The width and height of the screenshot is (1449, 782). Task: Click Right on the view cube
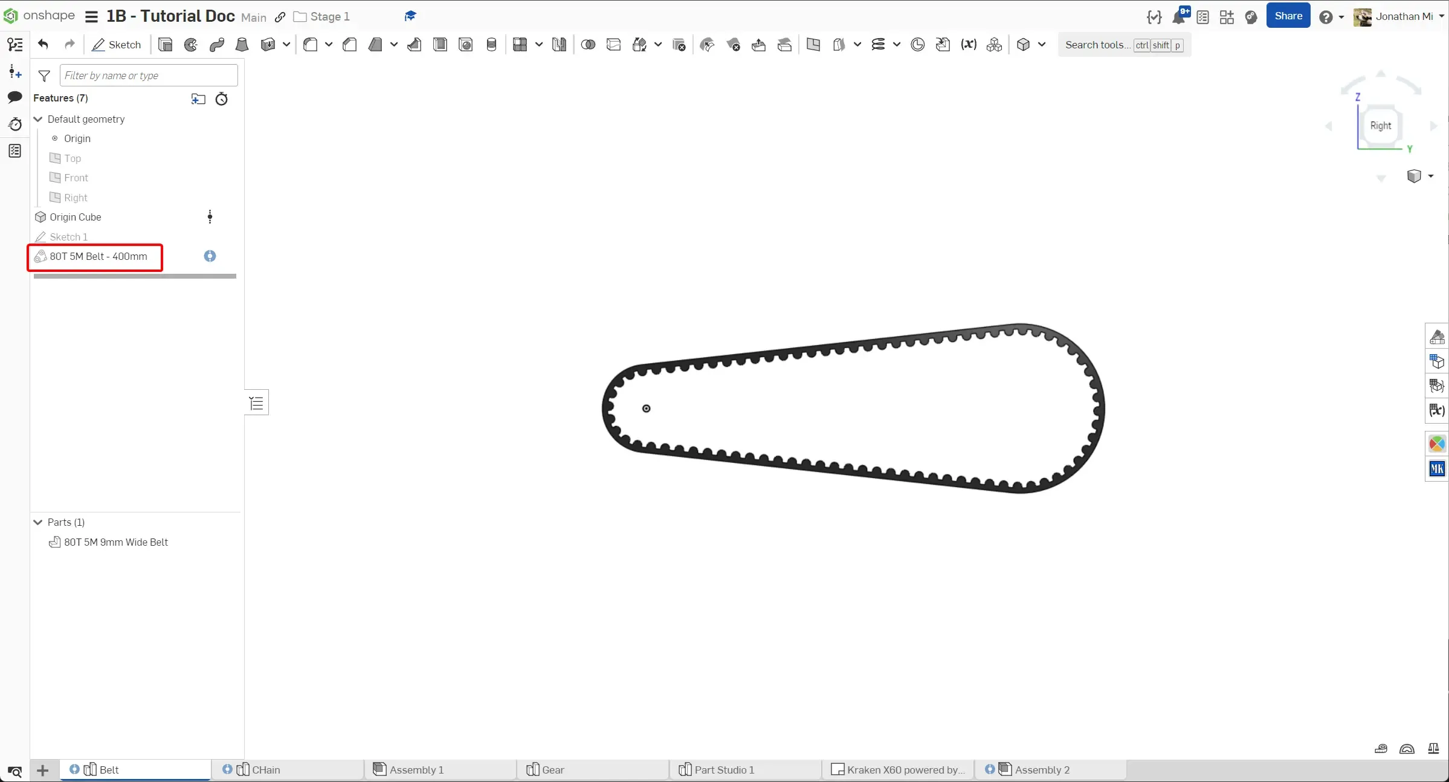[x=1381, y=126]
